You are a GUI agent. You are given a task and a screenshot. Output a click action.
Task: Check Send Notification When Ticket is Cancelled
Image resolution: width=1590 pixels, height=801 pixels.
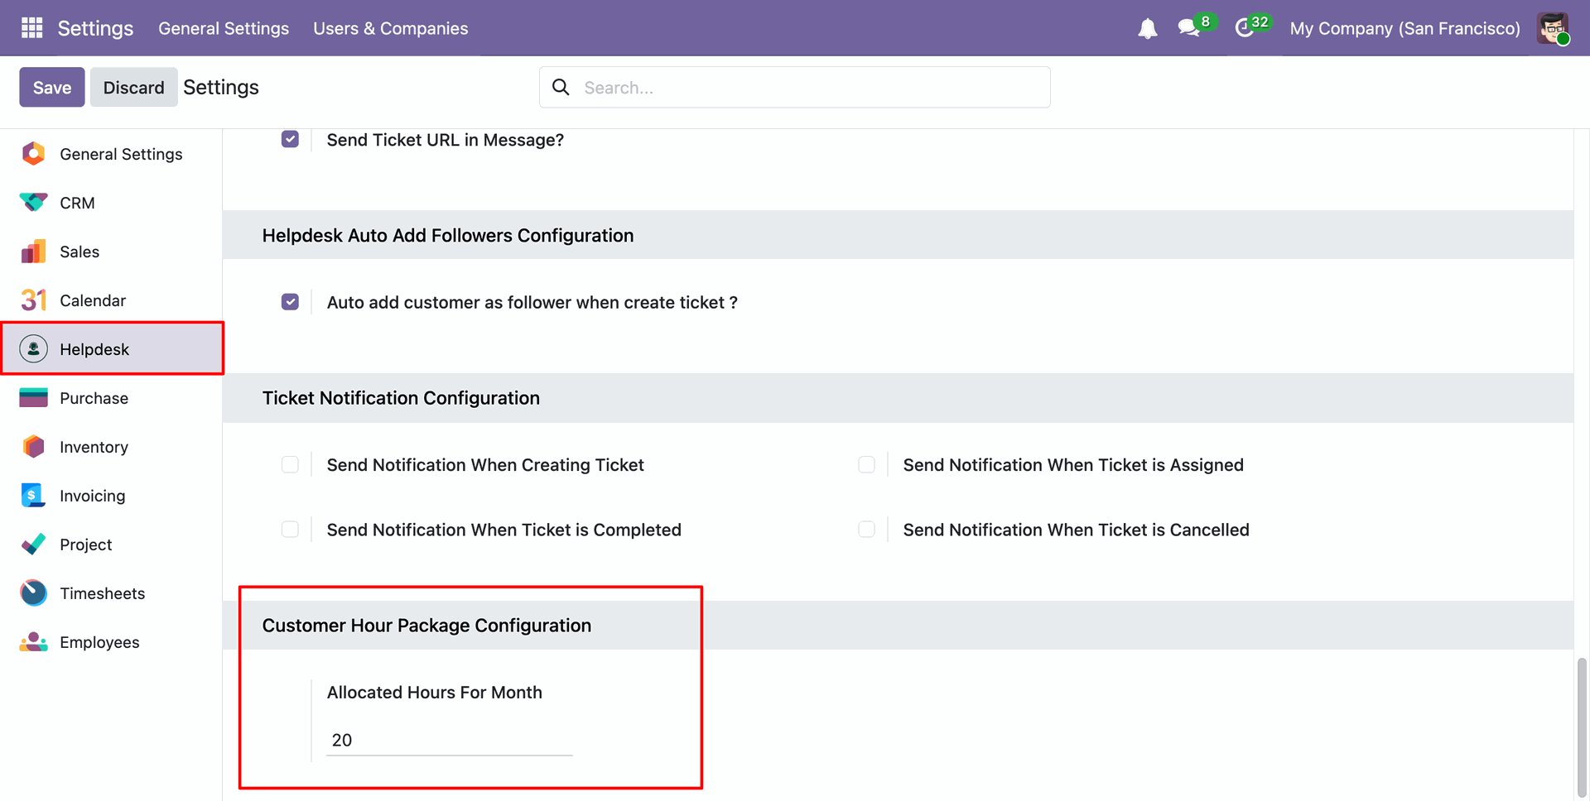[x=866, y=530]
